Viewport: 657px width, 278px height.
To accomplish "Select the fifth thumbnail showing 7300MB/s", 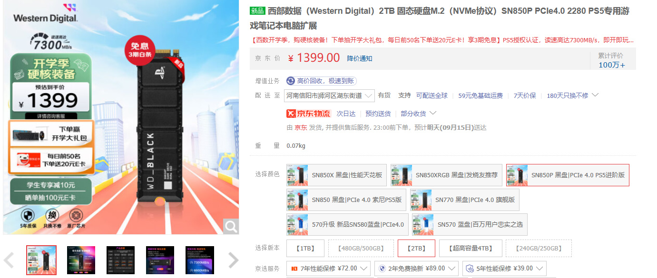I will (200, 260).
